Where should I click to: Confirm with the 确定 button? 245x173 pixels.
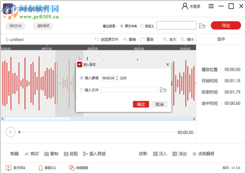(141, 104)
